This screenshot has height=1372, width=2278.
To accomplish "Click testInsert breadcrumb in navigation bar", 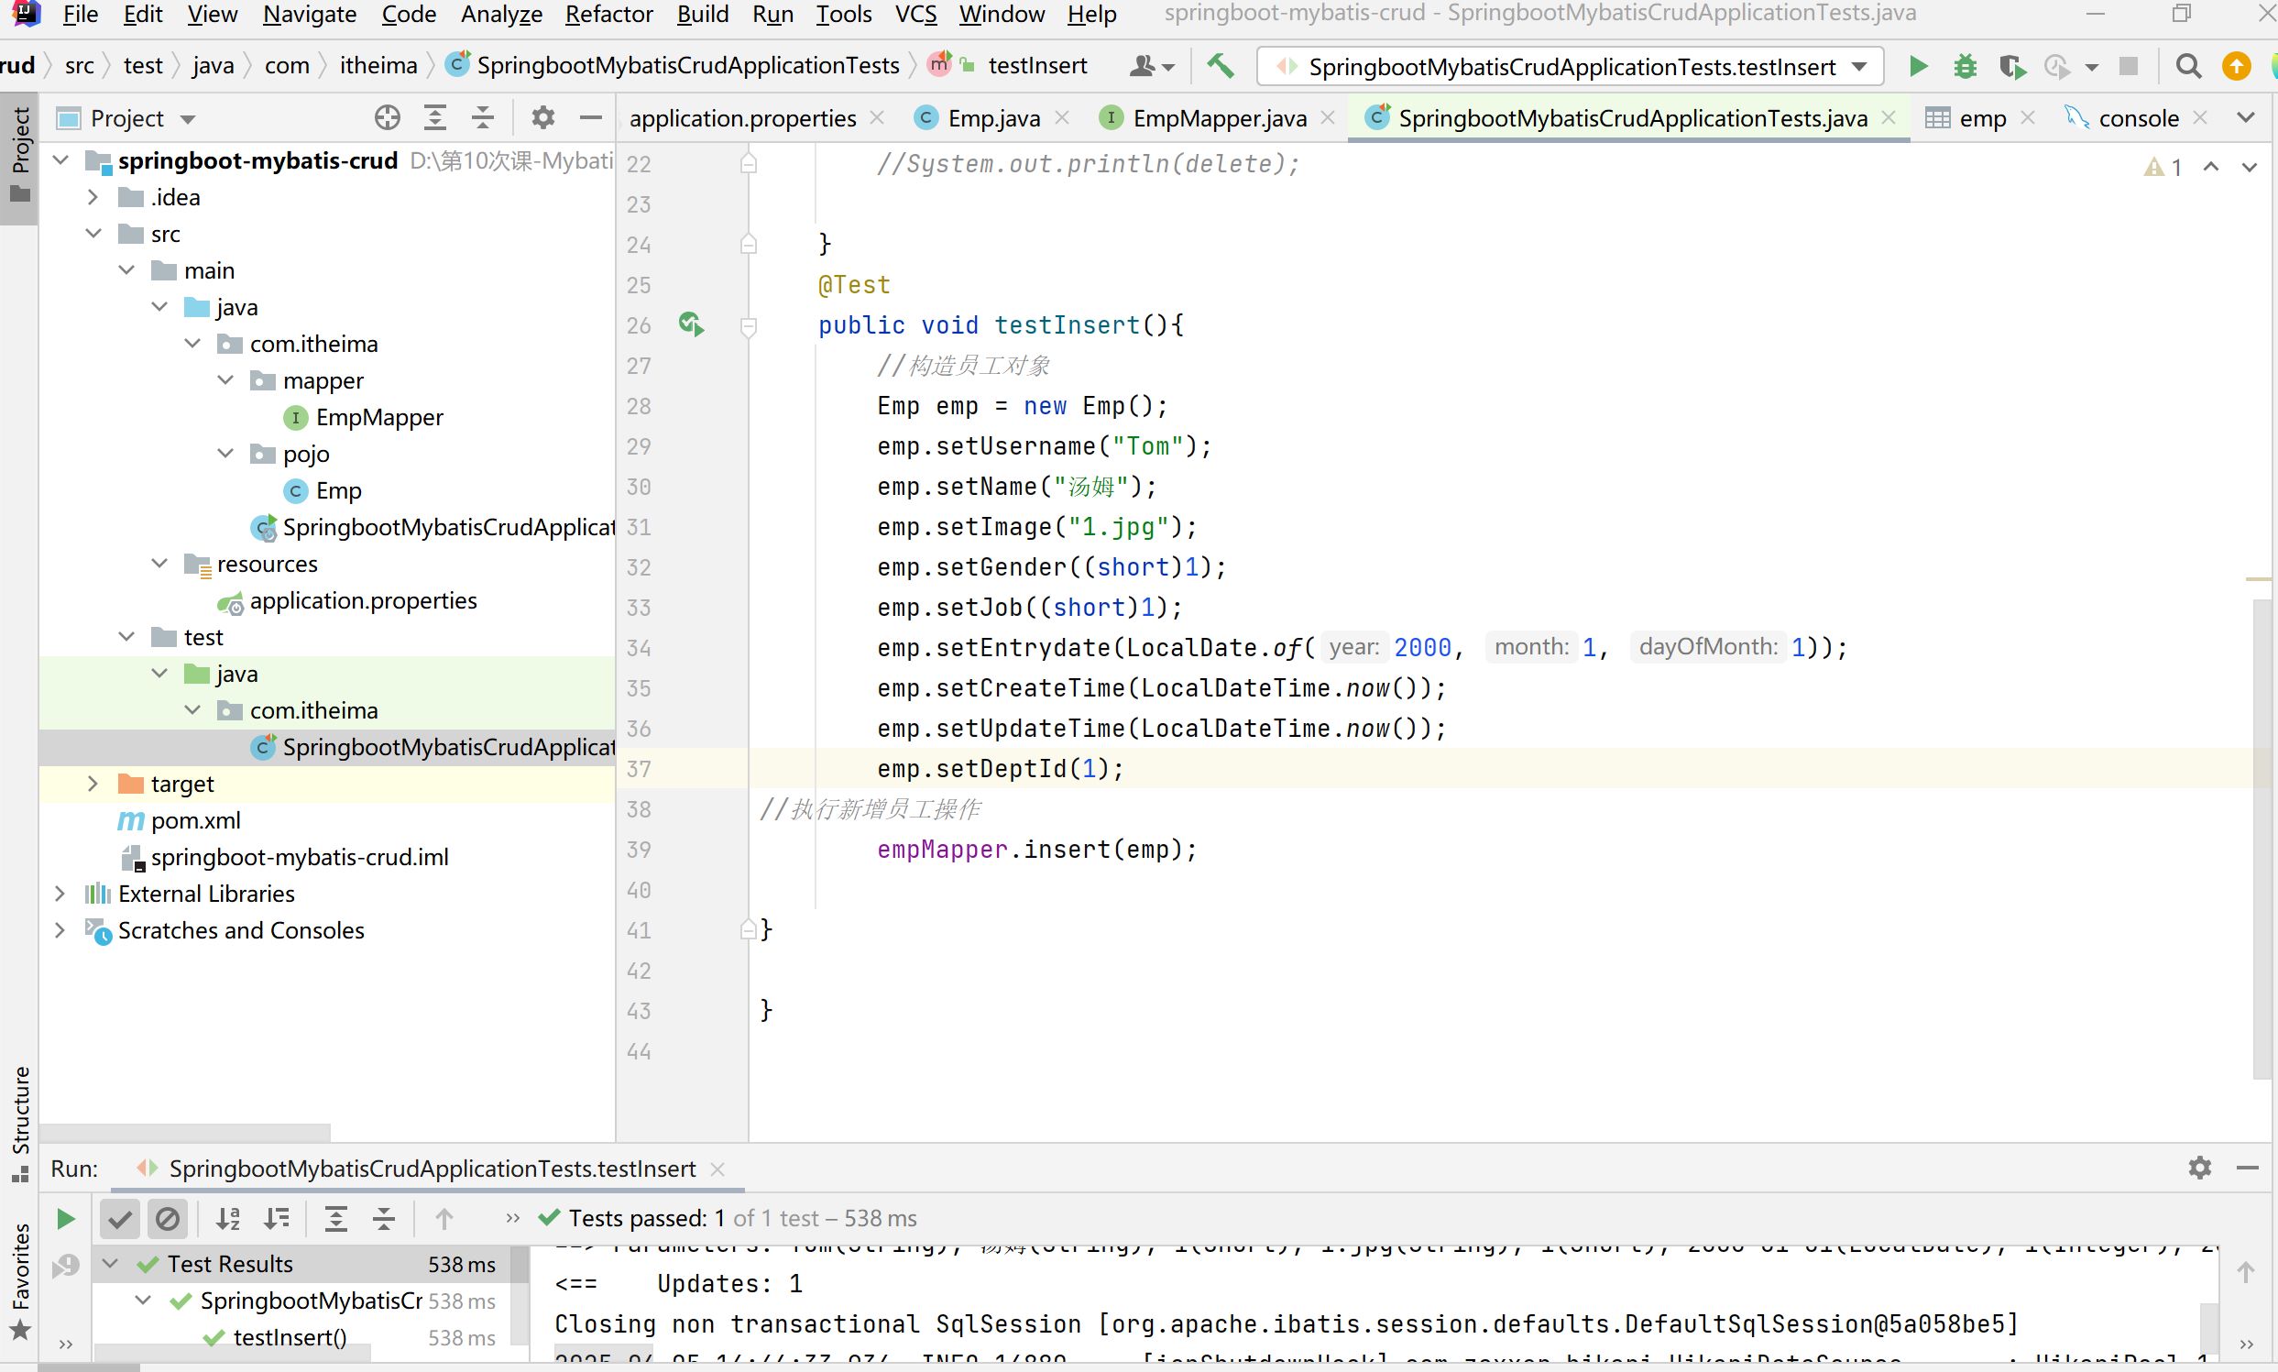I will tap(1036, 66).
